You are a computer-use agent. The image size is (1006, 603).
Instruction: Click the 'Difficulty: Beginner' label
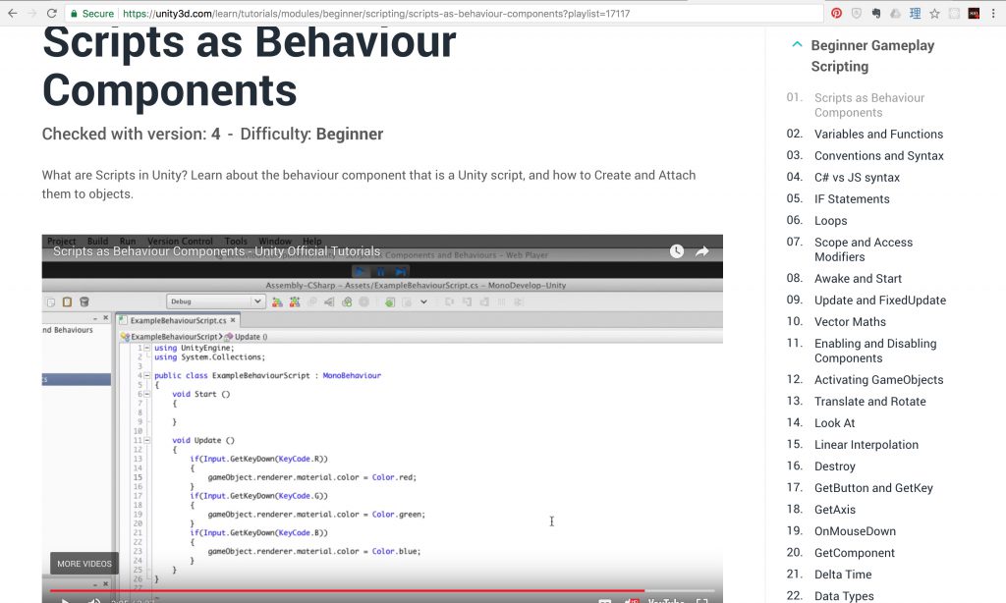pyautogui.click(x=311, y=135)
